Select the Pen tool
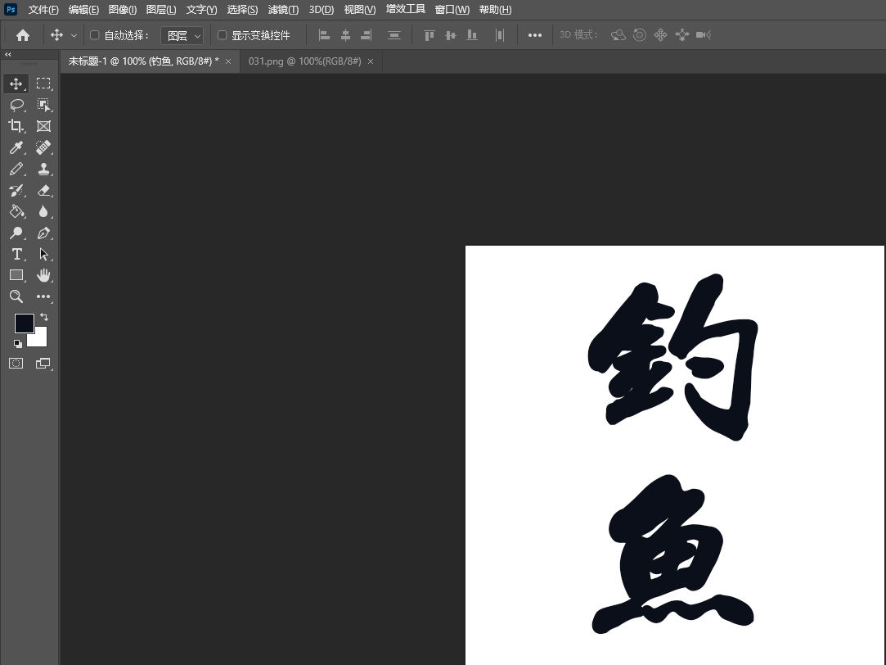 [x=43, y=233]
